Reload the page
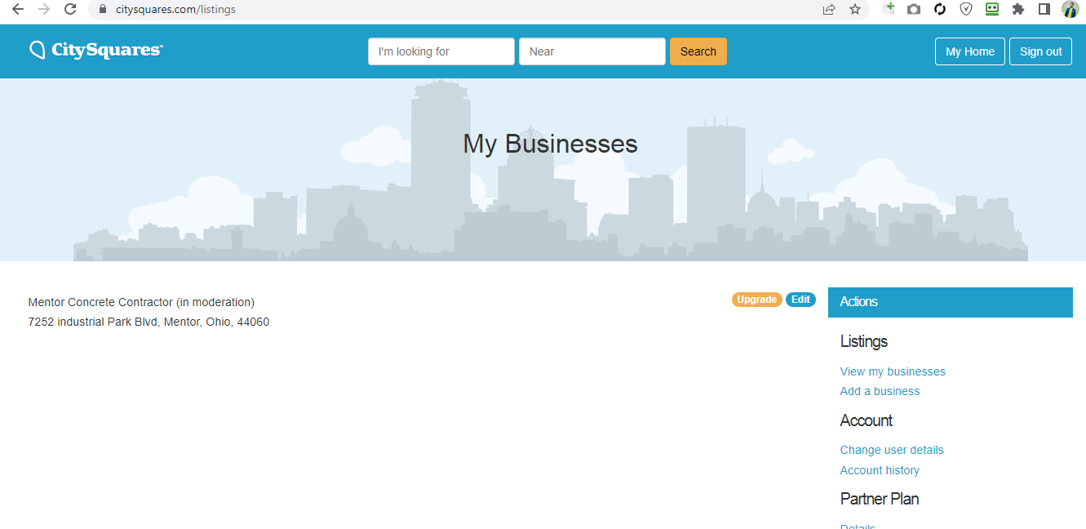 [70, 10]
